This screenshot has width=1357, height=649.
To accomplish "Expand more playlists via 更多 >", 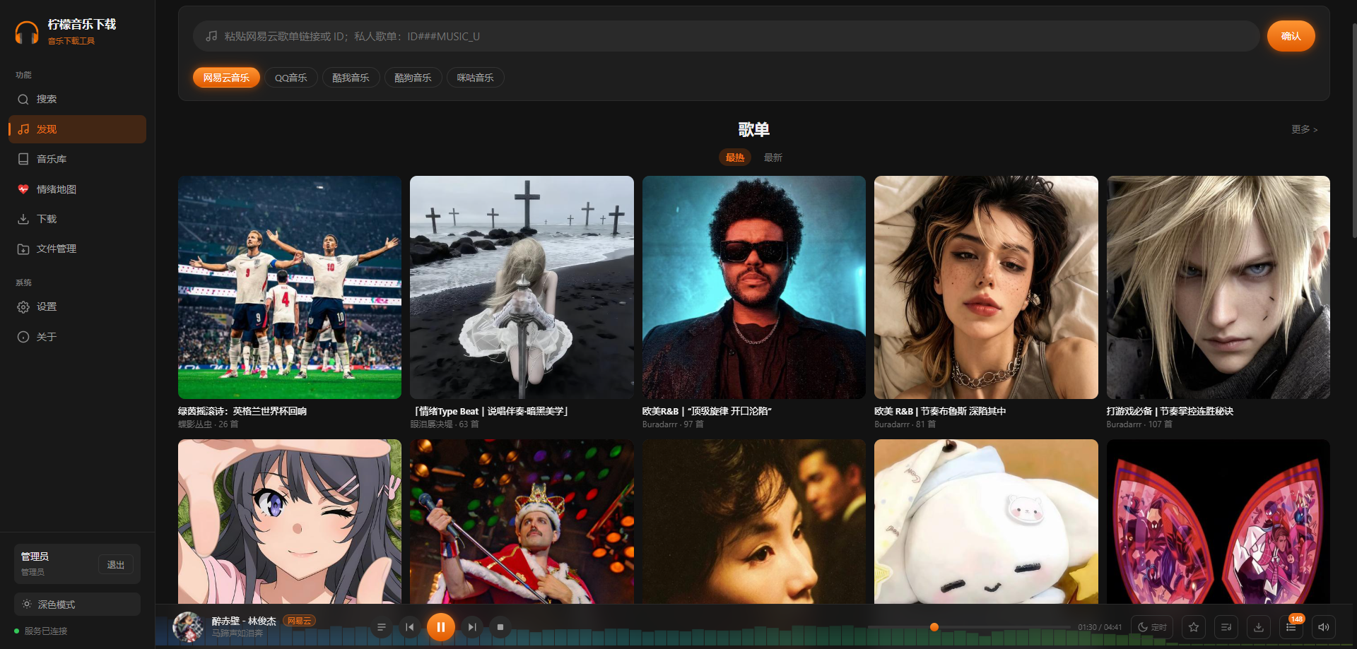I will (x=1304, y=129).
